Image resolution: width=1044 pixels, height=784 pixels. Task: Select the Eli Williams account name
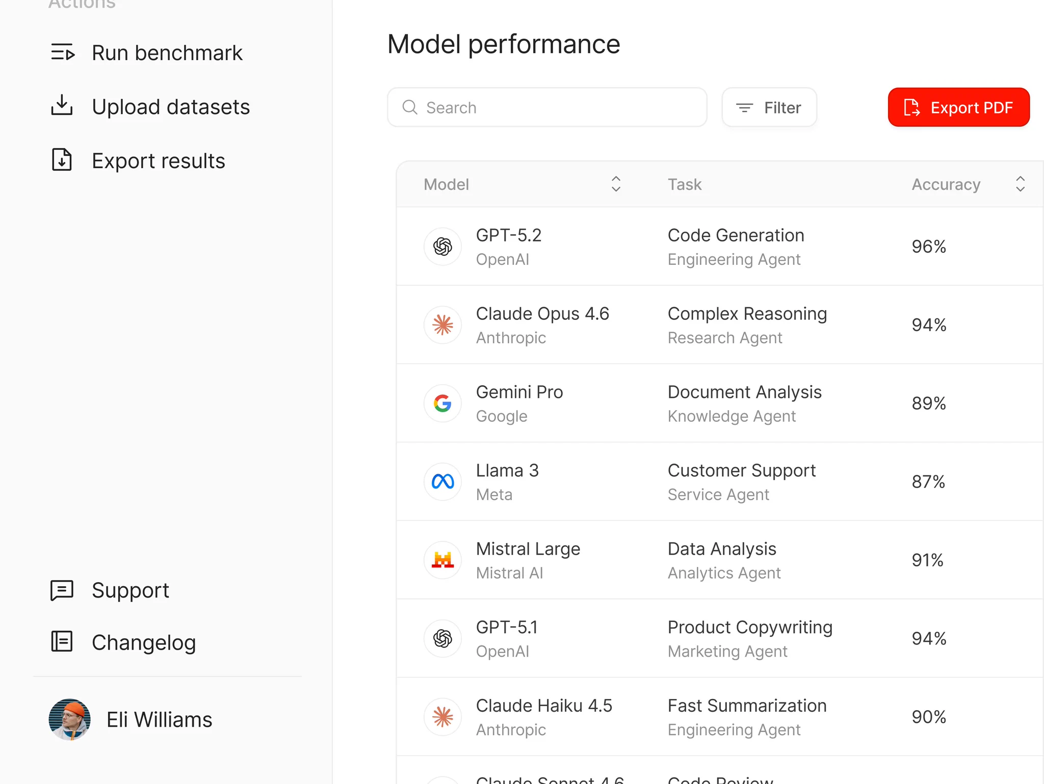point(159,719)
